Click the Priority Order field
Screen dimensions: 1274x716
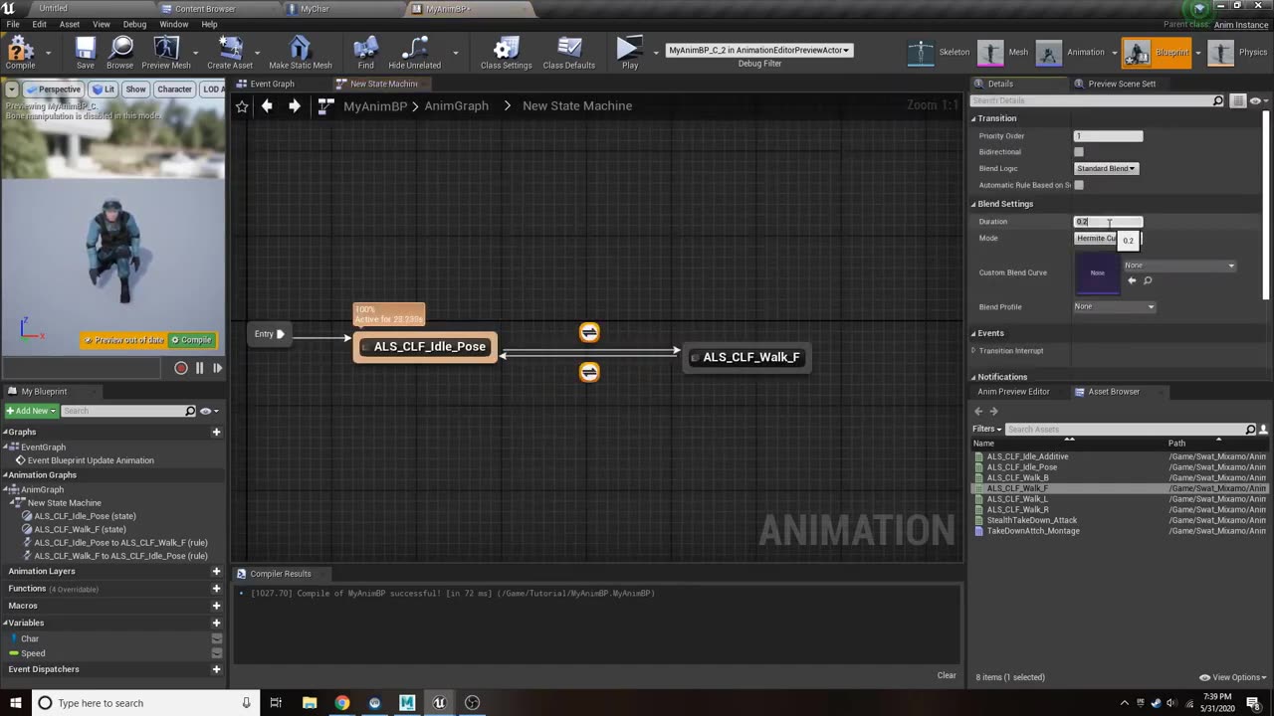[1108, 136]
